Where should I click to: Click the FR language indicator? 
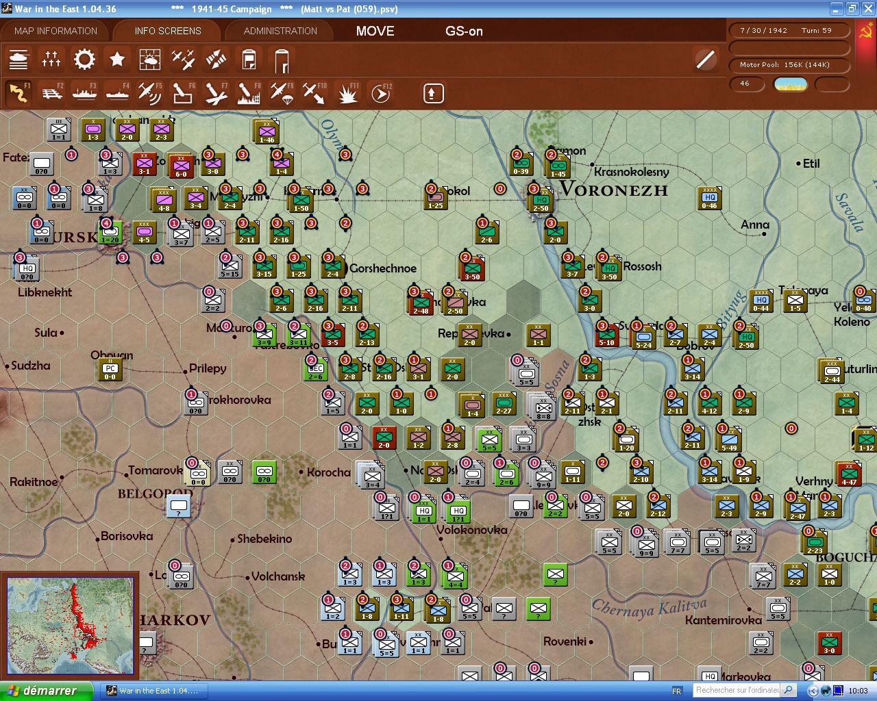coord(677,691)
